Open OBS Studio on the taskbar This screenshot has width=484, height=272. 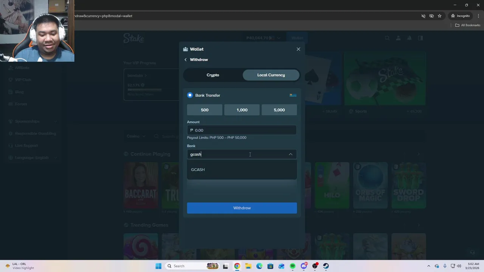tap(315, 266)
